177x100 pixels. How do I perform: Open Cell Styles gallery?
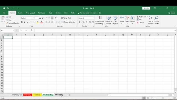click(115, 20)
